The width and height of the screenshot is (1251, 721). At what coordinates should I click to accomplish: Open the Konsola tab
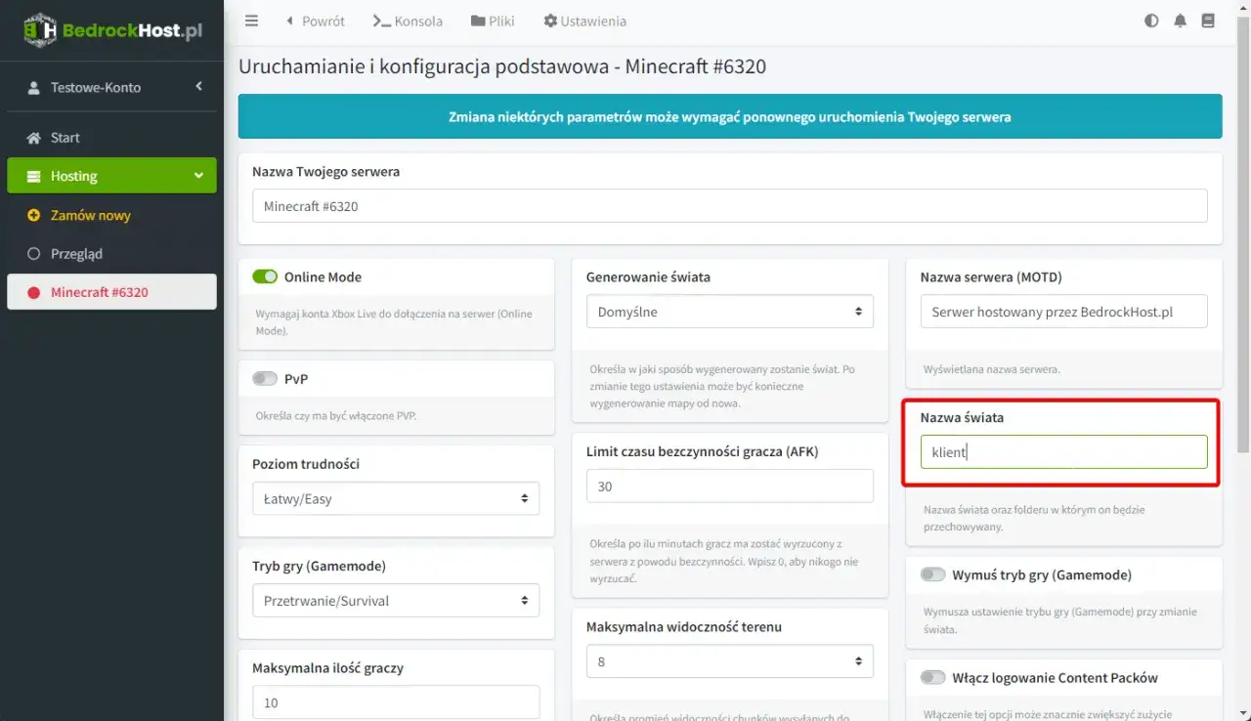click(x=408, y=21)
